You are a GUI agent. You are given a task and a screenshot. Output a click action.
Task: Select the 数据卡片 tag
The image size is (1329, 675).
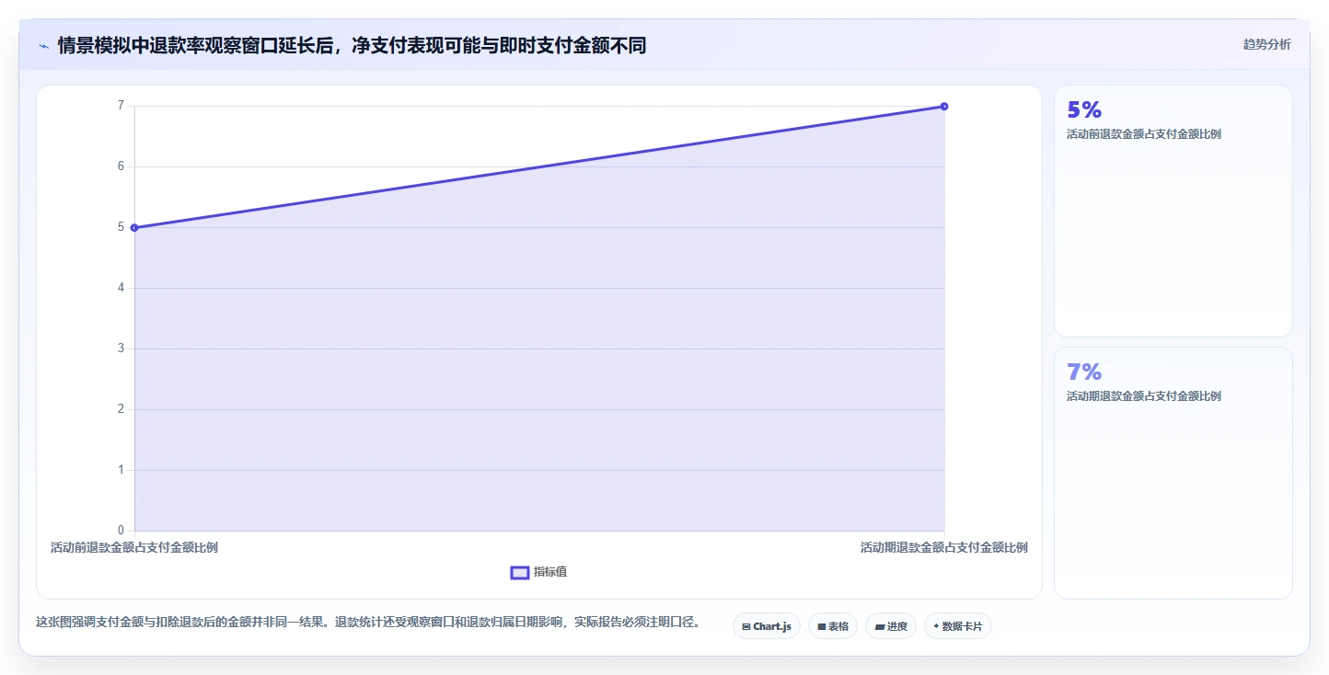pos(958,626)
